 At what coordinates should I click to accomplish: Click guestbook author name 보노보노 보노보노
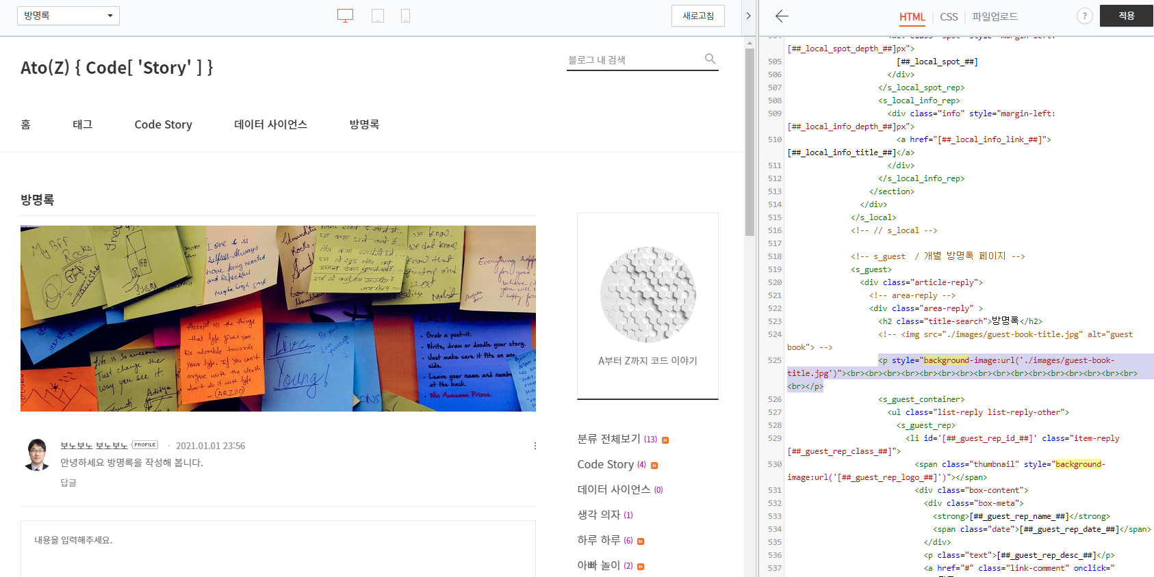94,446
